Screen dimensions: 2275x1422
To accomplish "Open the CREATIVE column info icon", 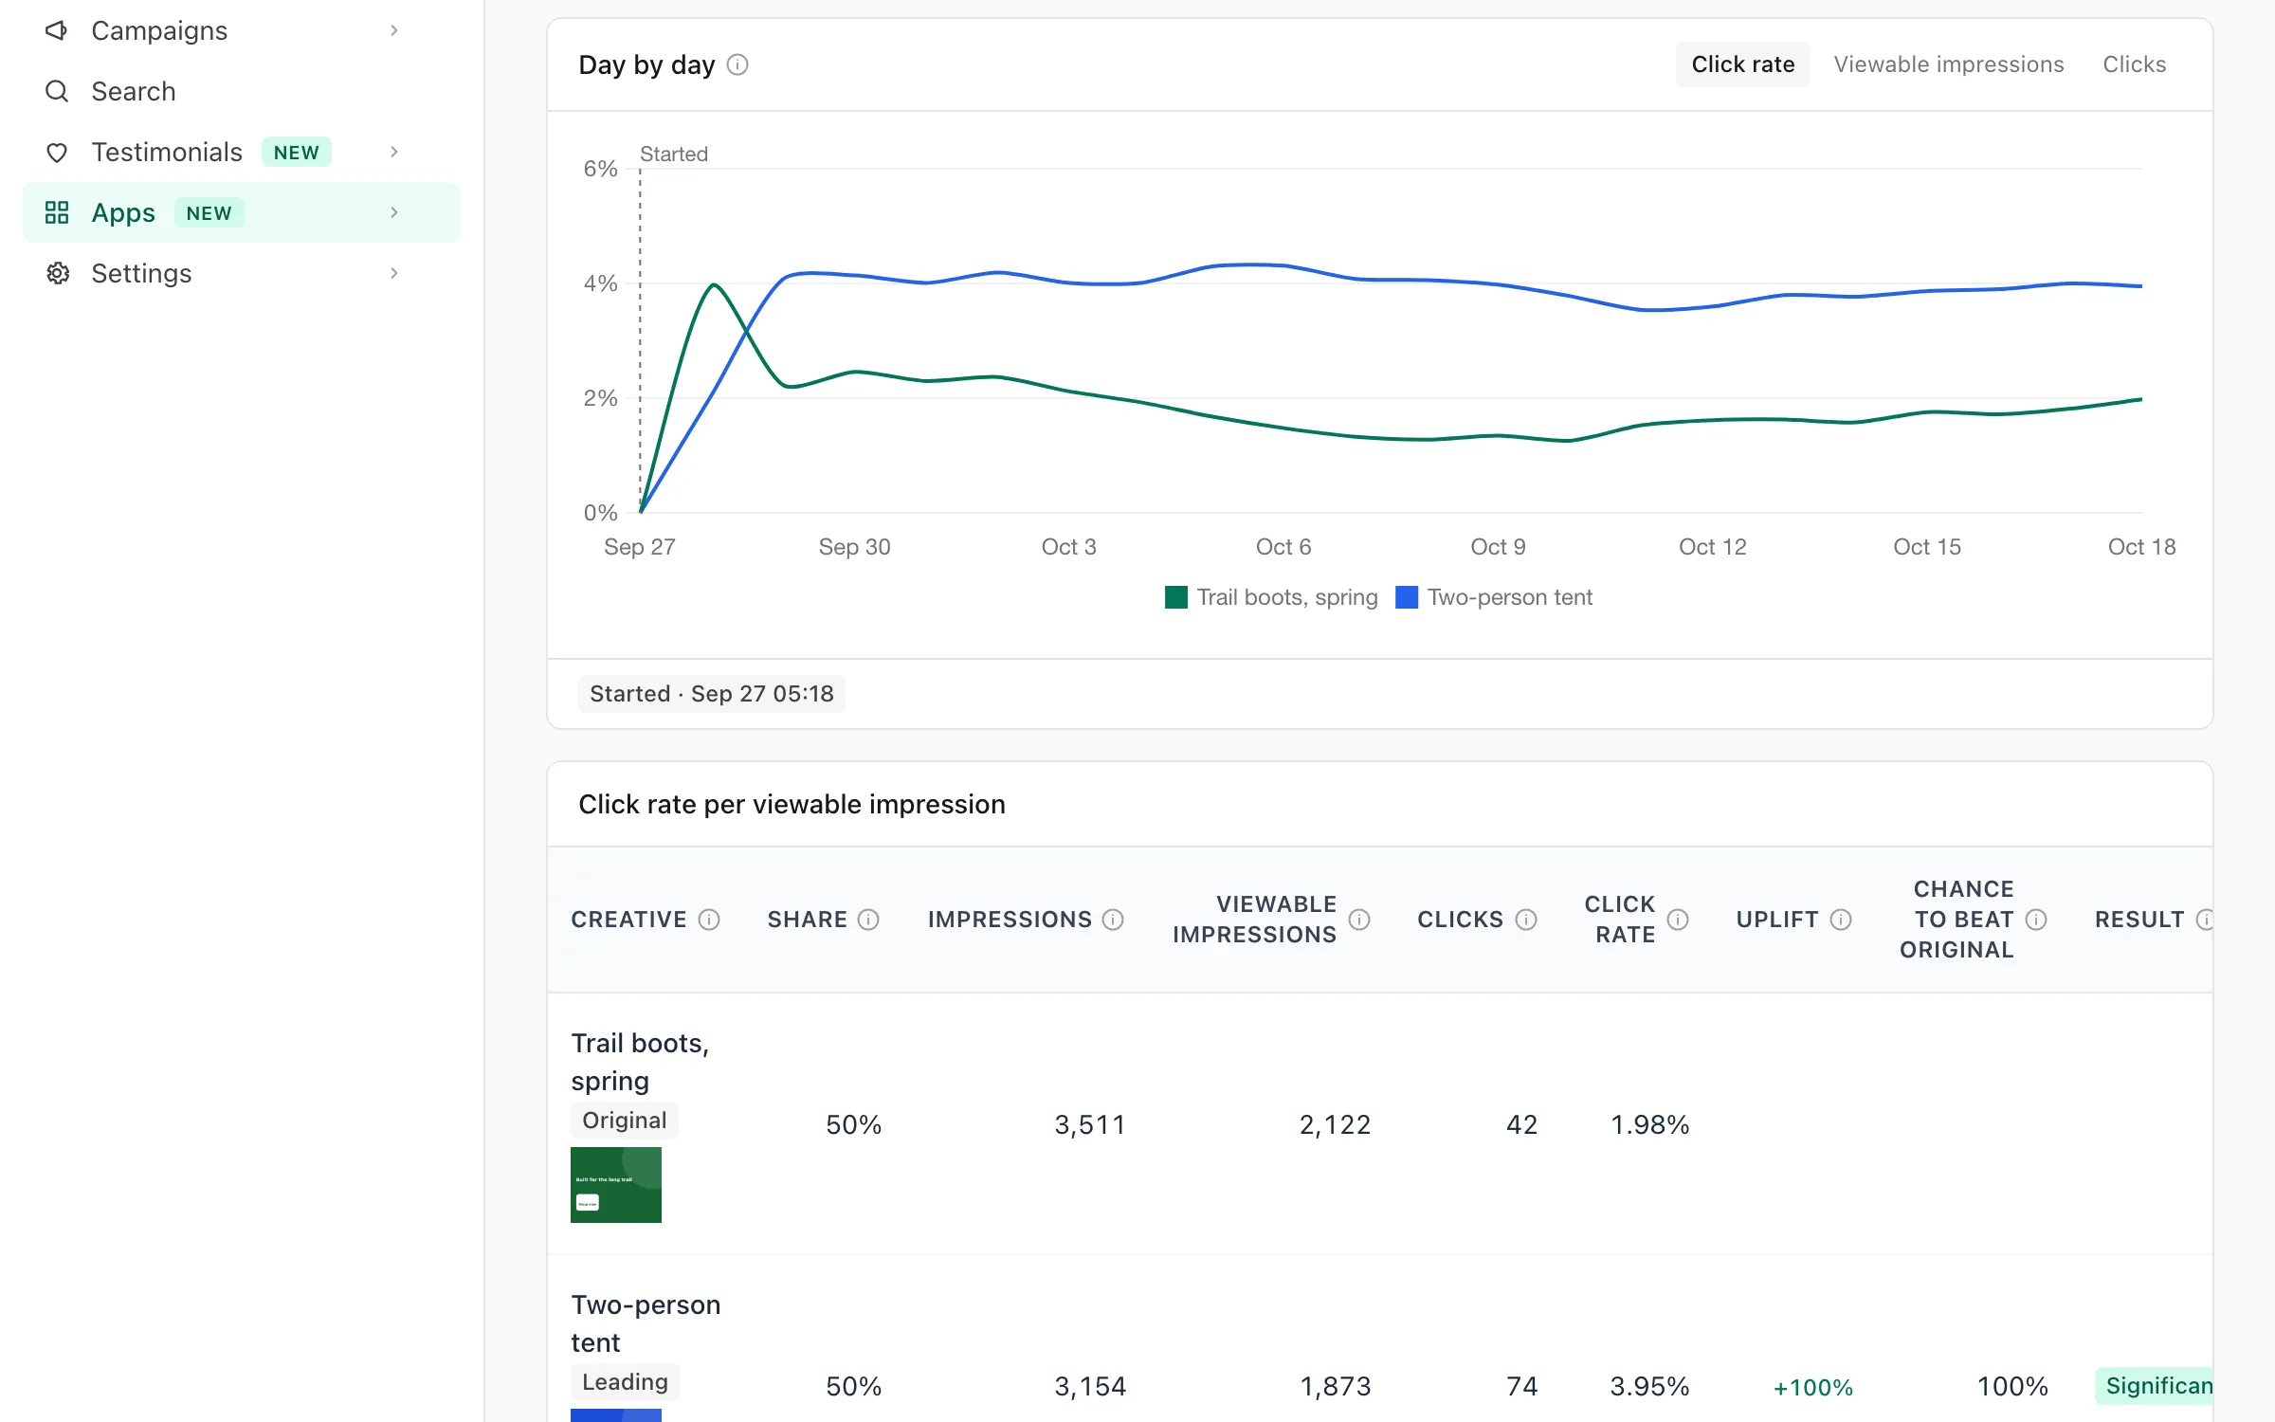I will (709, 920).
